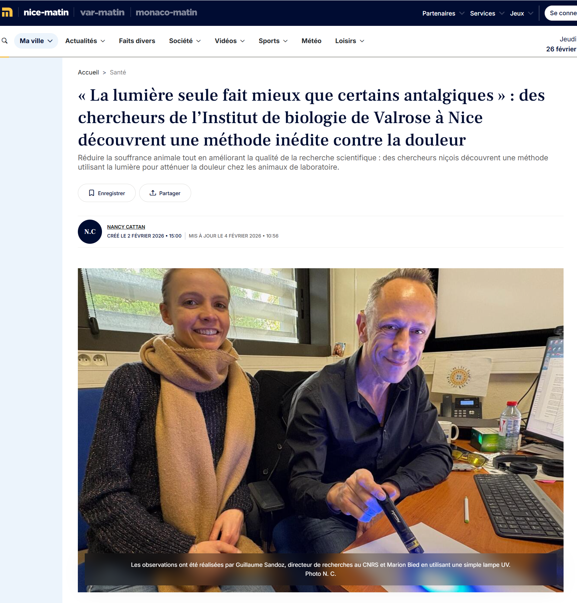Open the Jeux dropdown

pos(522,13)
